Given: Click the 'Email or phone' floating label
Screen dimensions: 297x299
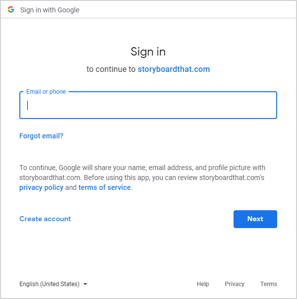Looking at the screenshot, I should 46,92.
